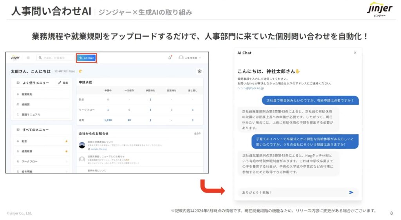
Task: Open 就業規則 in the favorites menu
Action: pyautogui.click(x=27, y=94)
